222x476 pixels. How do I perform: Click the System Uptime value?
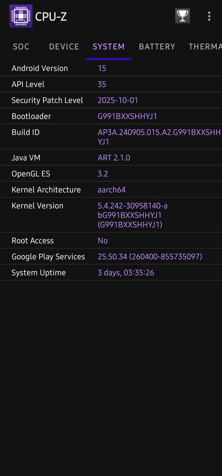coord(126,273)
